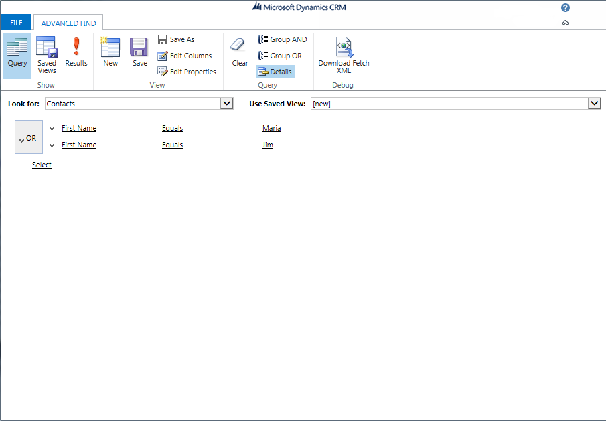The width and height of the screenshot is (606, 421).
Task: Change the Equals operator in the Maria row
Action: [x=172, y=128]
